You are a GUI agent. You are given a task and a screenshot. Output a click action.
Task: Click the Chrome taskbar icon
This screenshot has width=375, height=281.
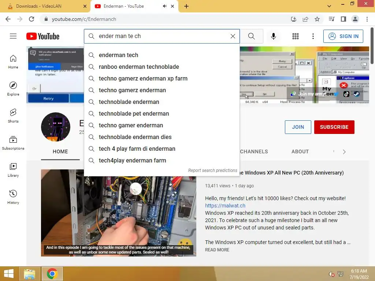[52, 274]
